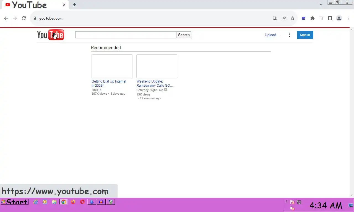Launch Firefox from the taskbar
The image size is (354, 212).
tap(73, 202)
